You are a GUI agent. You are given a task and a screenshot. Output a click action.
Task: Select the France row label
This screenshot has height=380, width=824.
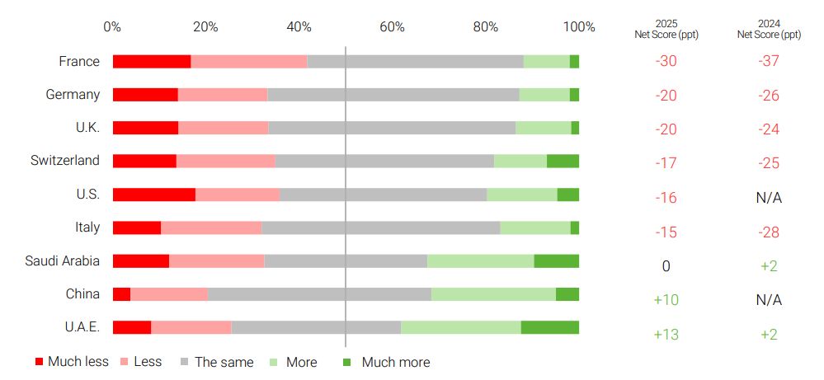(79, 61)
